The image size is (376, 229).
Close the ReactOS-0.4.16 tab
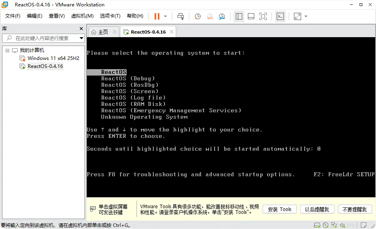click(171, 32)
